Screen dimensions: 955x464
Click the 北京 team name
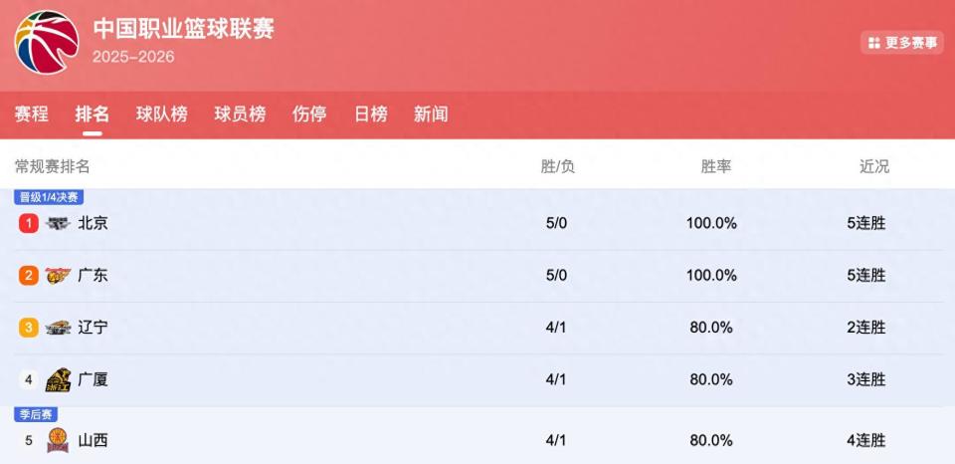[93, 223]
